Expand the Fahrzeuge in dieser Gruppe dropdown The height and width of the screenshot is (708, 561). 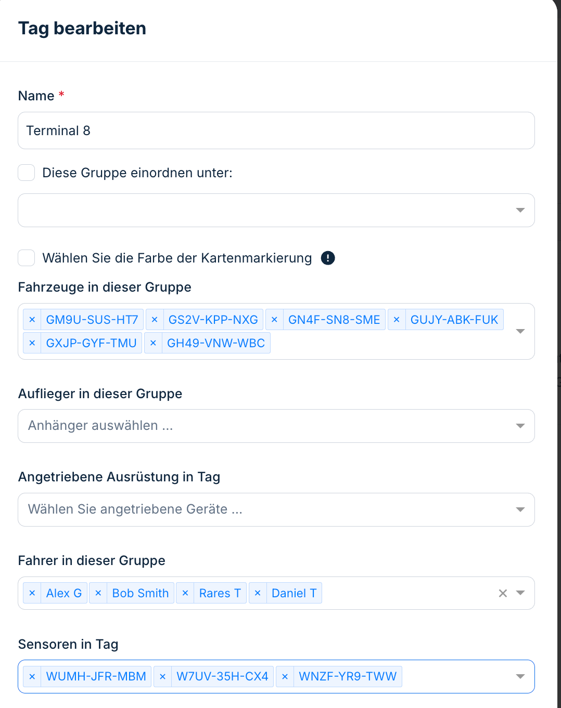coord(520,331)
